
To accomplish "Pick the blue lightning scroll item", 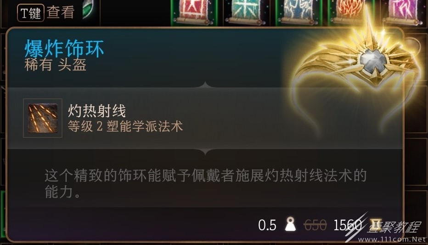I will click(298, 12).
